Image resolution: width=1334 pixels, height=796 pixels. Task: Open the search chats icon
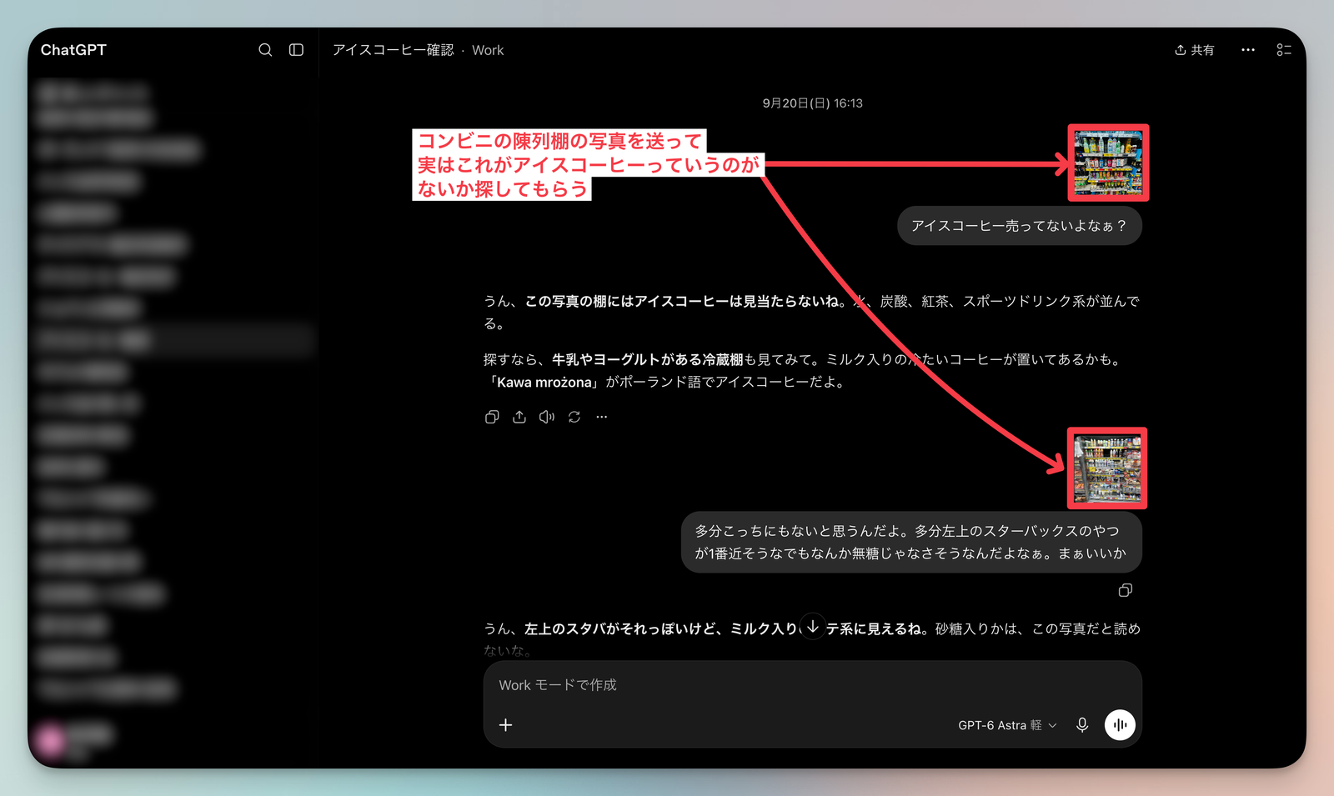[x=265, y=50]
